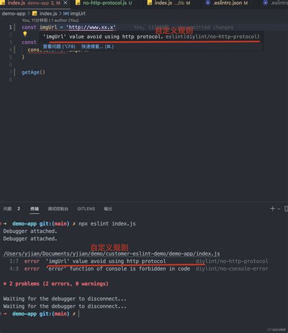Switch to the no-http-protocol.js tab
Image resolution: width=288 pixels, height=333 pixels.
(x=104, y=3)
